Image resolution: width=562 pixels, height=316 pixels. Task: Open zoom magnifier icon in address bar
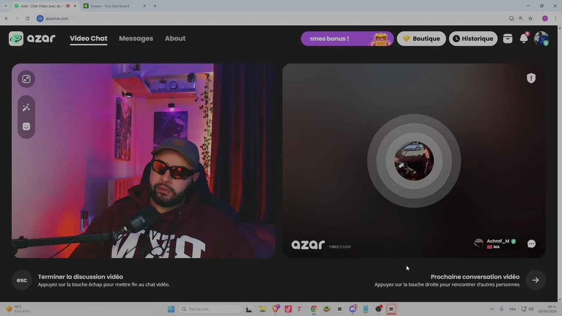(521, 18)
